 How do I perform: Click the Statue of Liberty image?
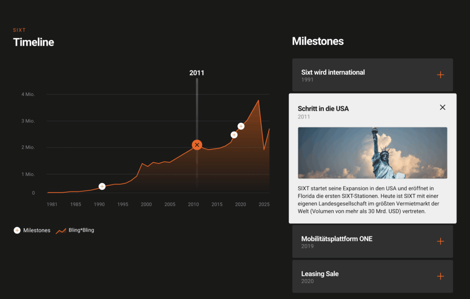click(372, 153)
